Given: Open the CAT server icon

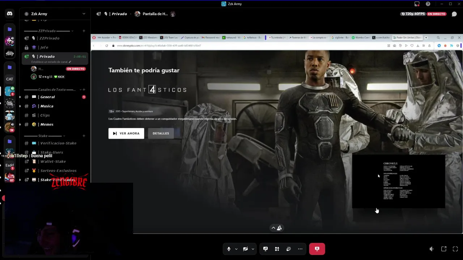Looking at the screenshot, I should tap(10, 79).
